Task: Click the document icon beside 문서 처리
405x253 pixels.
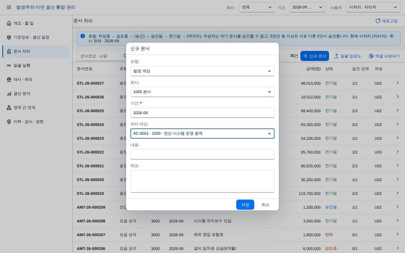Action: 9,51
